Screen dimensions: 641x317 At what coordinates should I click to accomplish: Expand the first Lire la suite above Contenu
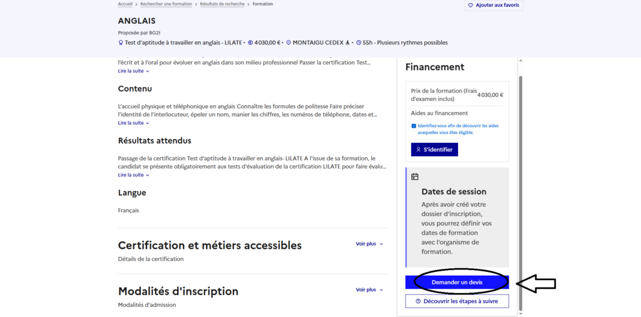coord(133,71)
